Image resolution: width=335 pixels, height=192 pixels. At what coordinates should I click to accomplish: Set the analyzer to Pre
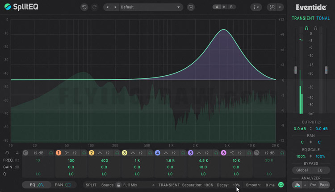point(313,185)
